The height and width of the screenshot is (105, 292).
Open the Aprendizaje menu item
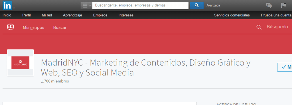coord(72,15)
